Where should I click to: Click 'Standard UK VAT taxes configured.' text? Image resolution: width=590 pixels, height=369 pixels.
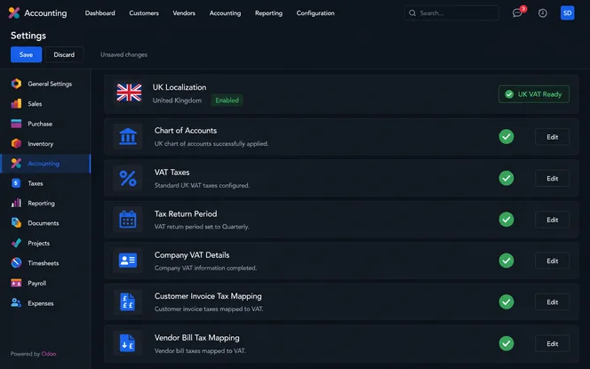(x=202, y=185)
